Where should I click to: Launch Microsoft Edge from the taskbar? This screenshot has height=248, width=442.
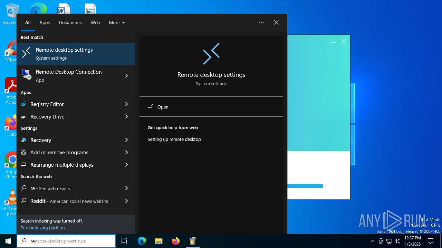coord(142,241)
